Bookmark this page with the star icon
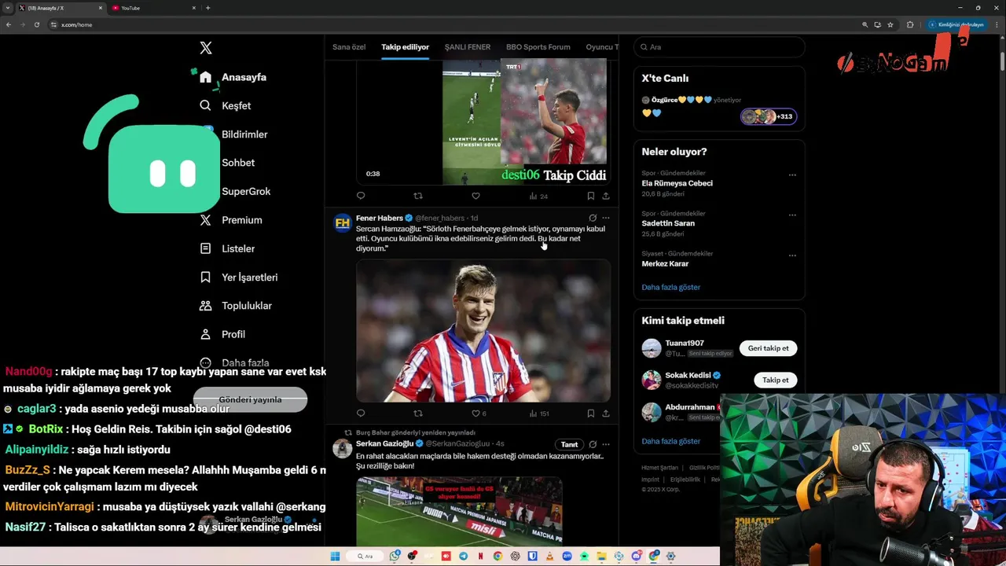This screenshot has height=566, width=1006. click(890, 24)
